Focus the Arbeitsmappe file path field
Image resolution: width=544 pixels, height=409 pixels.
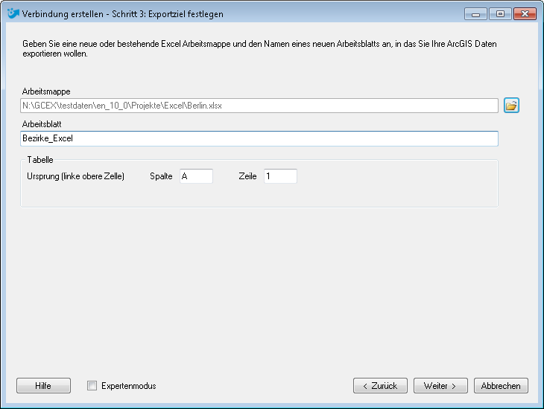click(x=259, y=106)
